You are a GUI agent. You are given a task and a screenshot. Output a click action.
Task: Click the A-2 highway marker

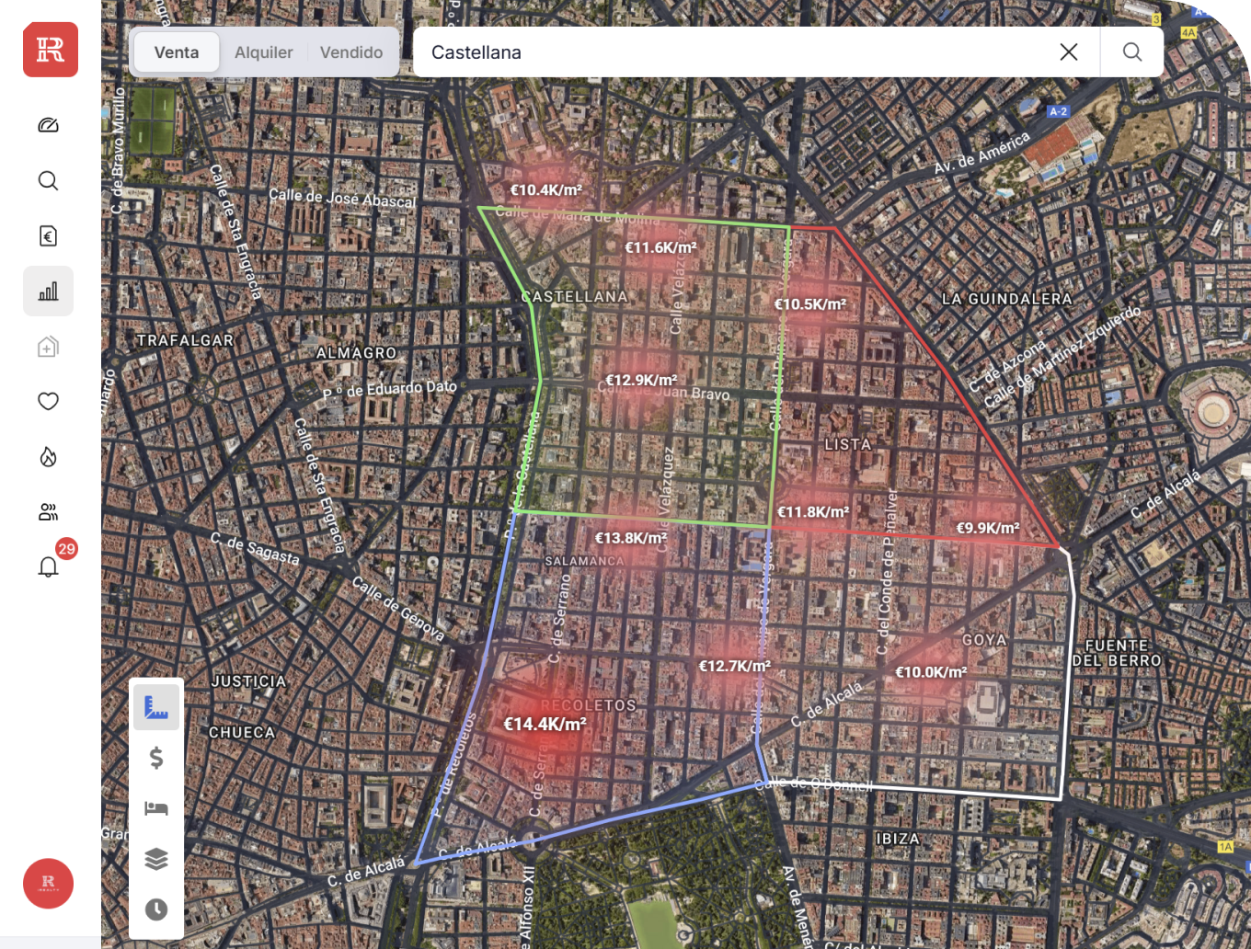1059,111
